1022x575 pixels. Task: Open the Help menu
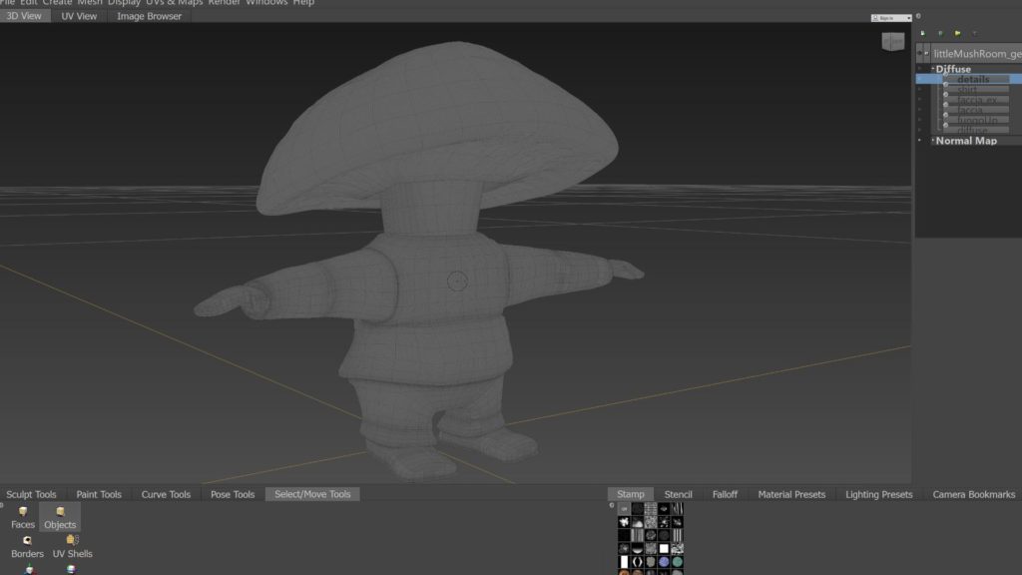(x=303, y=3)
